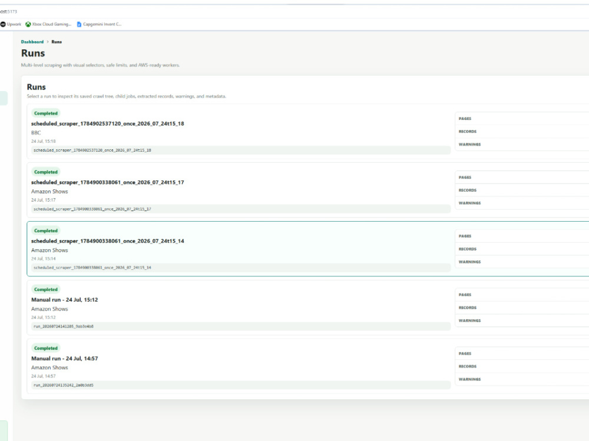Image resolution: width=589 pixels, height=441 pixels.
Task: Click the 24 Jul, 15:17 timestamp
Action: point(44,200)
